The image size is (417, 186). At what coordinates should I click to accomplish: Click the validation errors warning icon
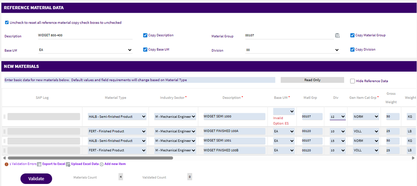click(x=6, y=164)
